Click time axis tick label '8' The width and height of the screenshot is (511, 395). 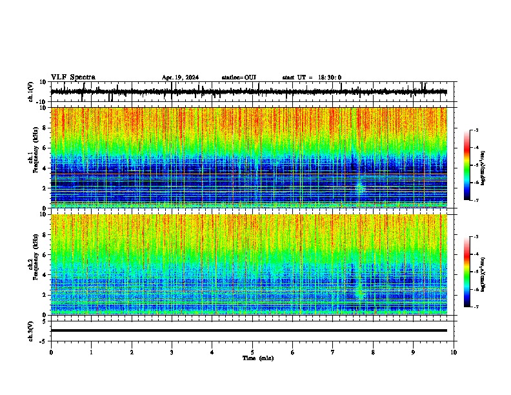(x=373, y=352)
